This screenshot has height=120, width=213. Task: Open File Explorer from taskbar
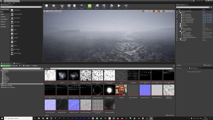(x=39, y=118)
